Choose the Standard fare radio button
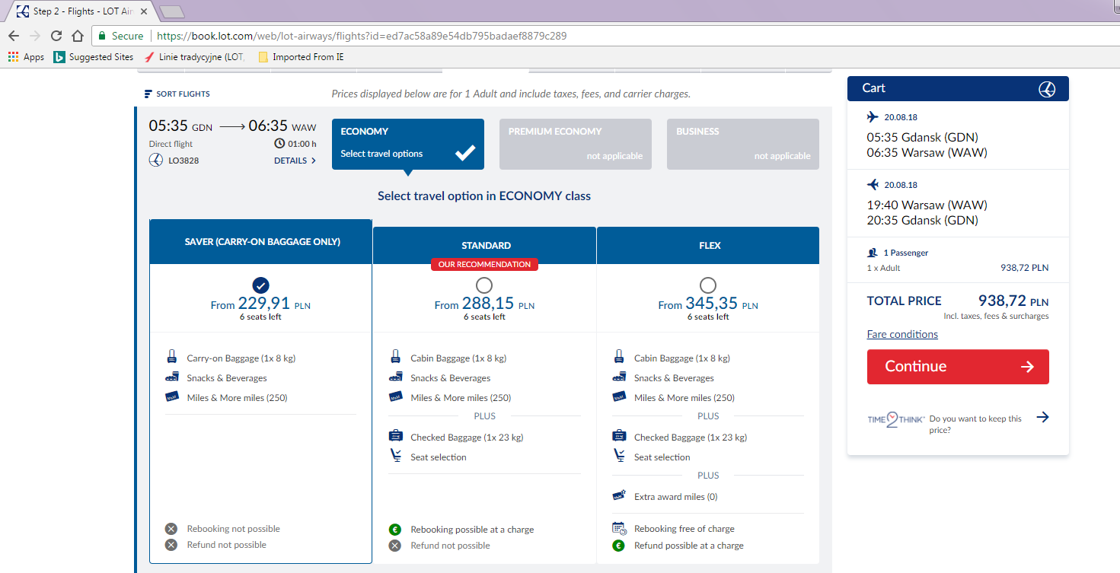This screenshot has height=573, width=1120. pos(484,285)
